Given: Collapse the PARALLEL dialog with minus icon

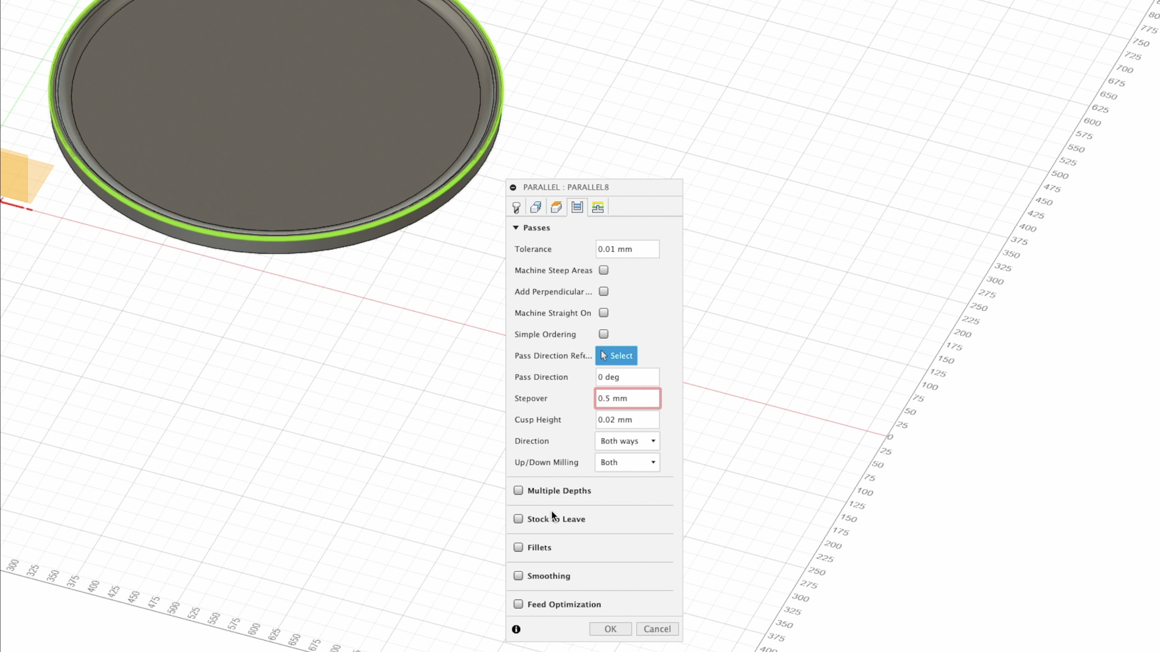Looking at the screenshot, I should [513, 187].
